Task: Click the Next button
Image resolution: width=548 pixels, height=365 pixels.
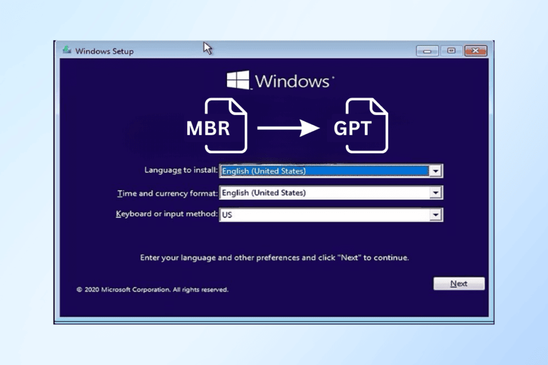Action: [459, 283]
